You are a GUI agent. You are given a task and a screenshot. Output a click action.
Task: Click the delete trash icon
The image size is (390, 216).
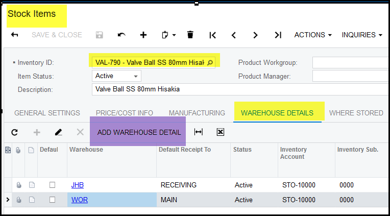190,35
